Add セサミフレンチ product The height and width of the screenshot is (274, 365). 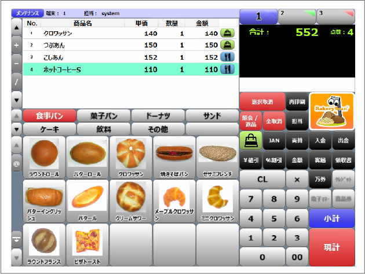pos(218,158)
